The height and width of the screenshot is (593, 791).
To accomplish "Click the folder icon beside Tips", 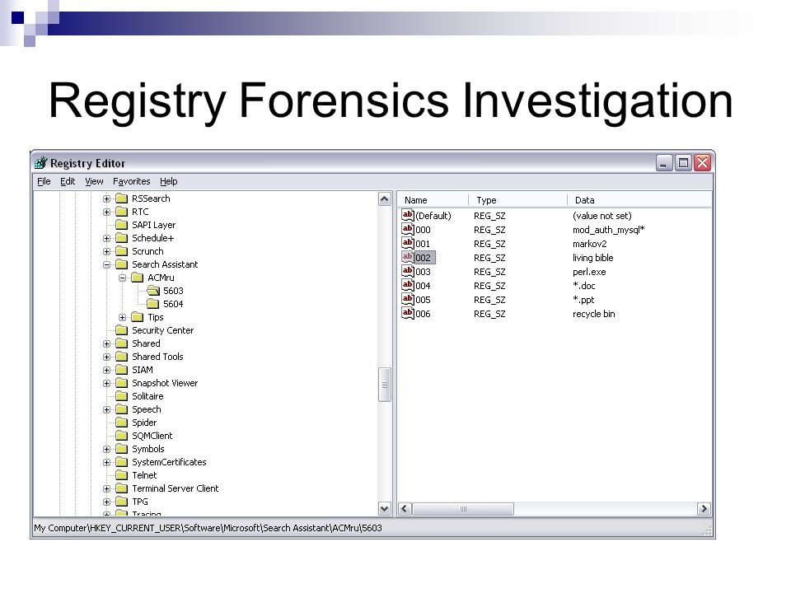I will pos(138,317).
